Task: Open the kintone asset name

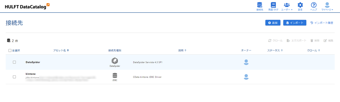Action: pyautogui.click(x=31, y=74)
